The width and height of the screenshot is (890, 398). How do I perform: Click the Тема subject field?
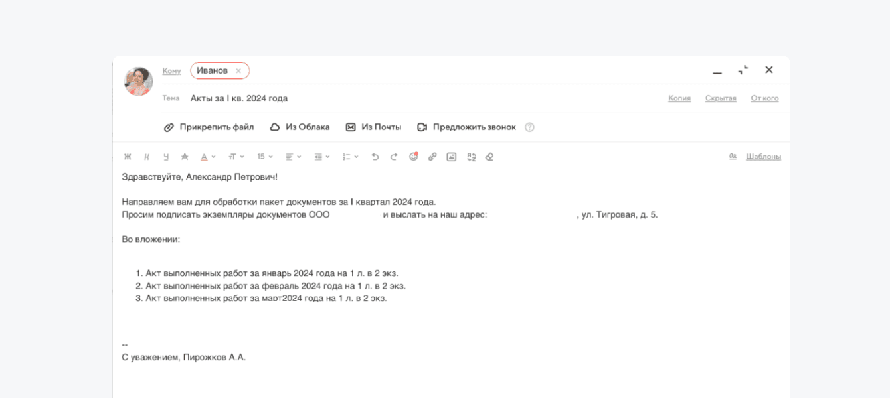click(399, 98)
